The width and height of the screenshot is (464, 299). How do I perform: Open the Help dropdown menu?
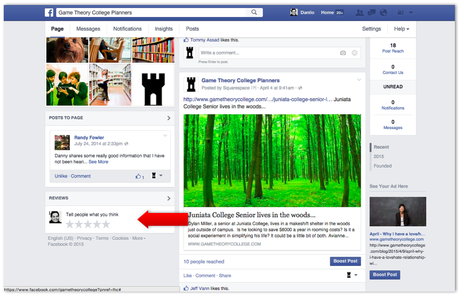pos(401,29)
